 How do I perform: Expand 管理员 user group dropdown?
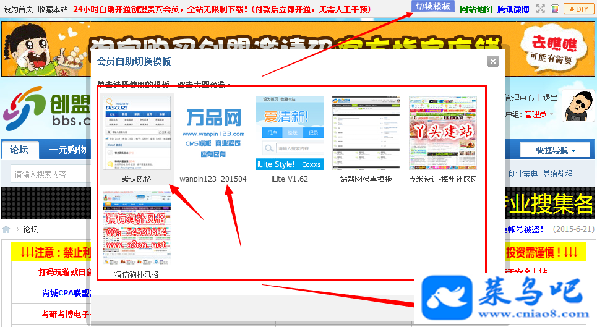[538, 114]
